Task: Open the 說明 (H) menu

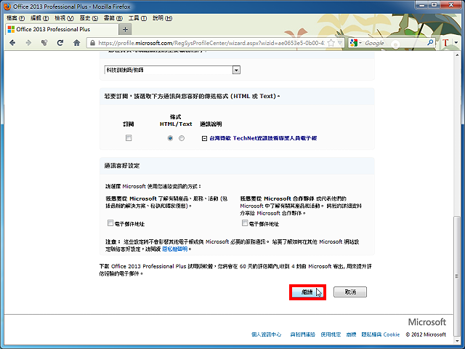Action: pos(162,18)
